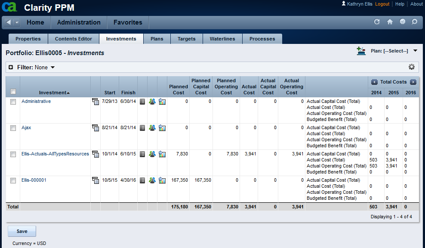Open the Help link
The width and height of the screenshot is (425, 248).
400,4
